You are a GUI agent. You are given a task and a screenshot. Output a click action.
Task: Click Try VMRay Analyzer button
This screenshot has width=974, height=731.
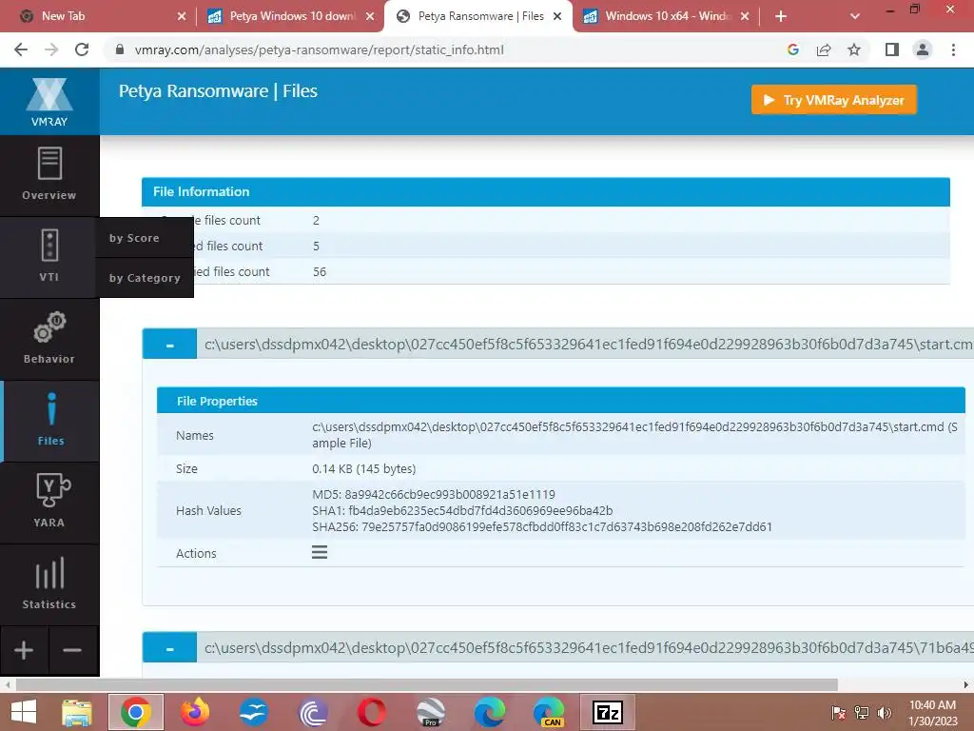click(x=833, y=99)
